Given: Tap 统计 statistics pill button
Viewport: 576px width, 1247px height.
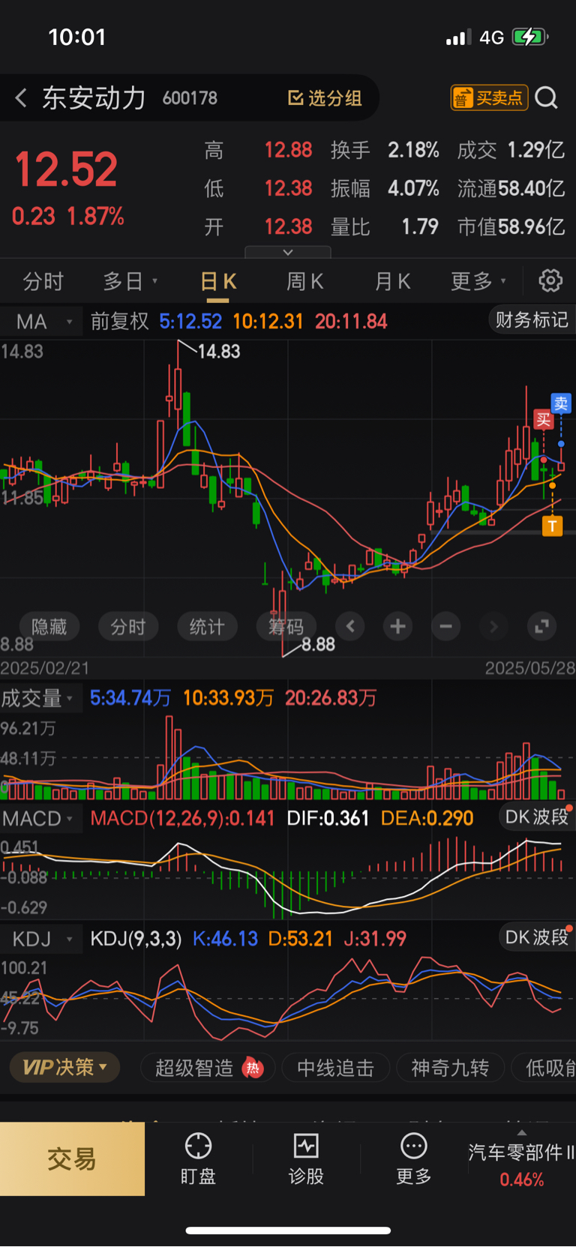Looking at the screenshot, I should pyautogui.click(x=207, y=626).
